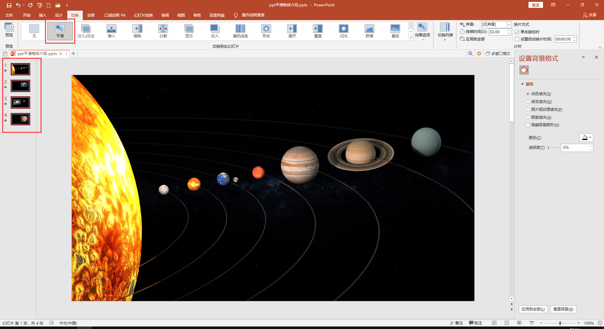Switch to 开始 Home tab
Image resolution: width=604 pixels, height=329 pixels.
click(26, 15)
